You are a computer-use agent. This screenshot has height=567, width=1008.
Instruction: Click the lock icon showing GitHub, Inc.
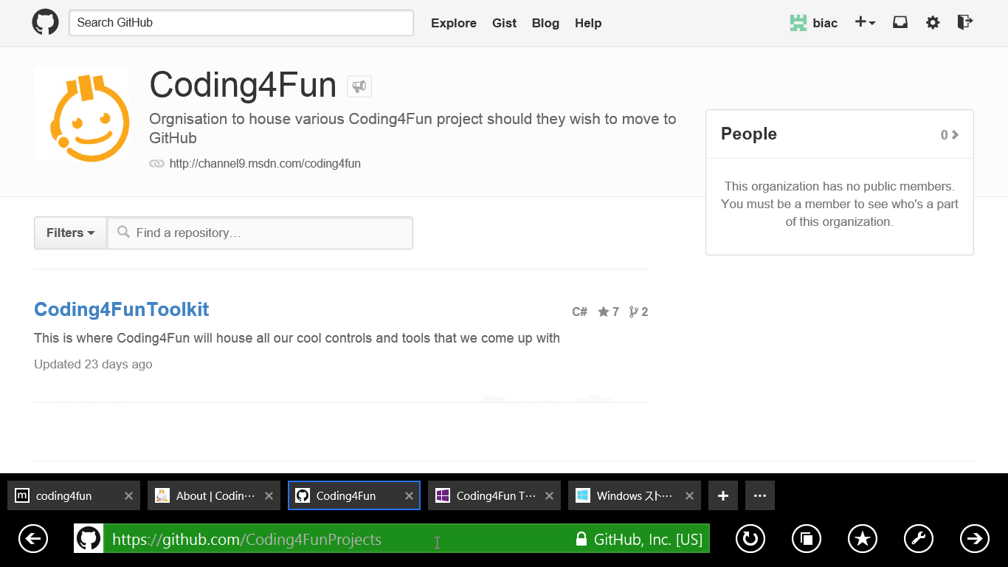click(582, 538)
